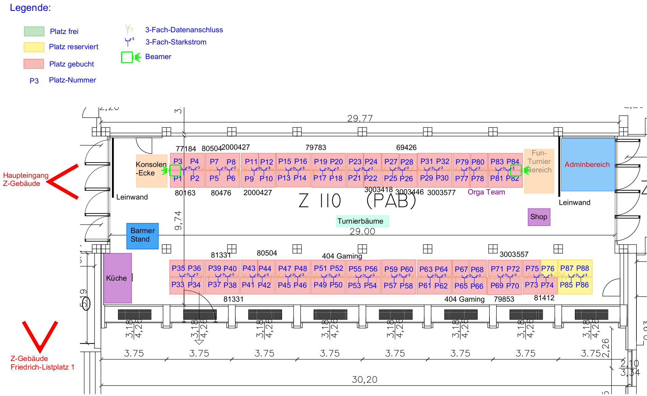Click the red Haupteingang arrow
Screen dimensions: 647x396
tap(63, 182)
